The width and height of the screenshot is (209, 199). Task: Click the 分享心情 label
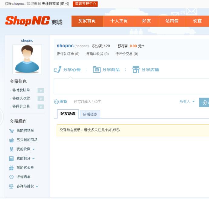(x=72, y=70)
